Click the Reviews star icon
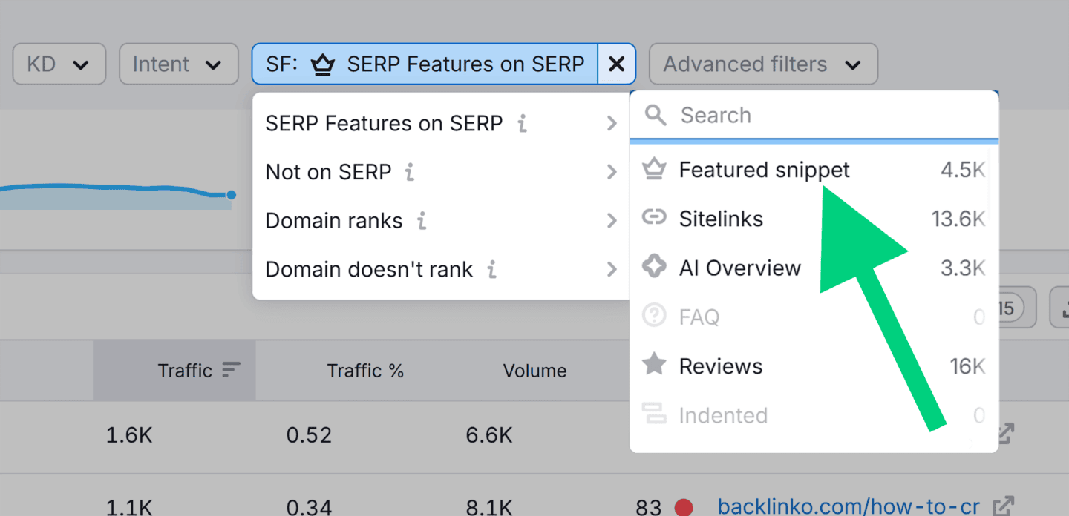The height and width of the screenshot is (516, 1069). click(x=654, y=365)
